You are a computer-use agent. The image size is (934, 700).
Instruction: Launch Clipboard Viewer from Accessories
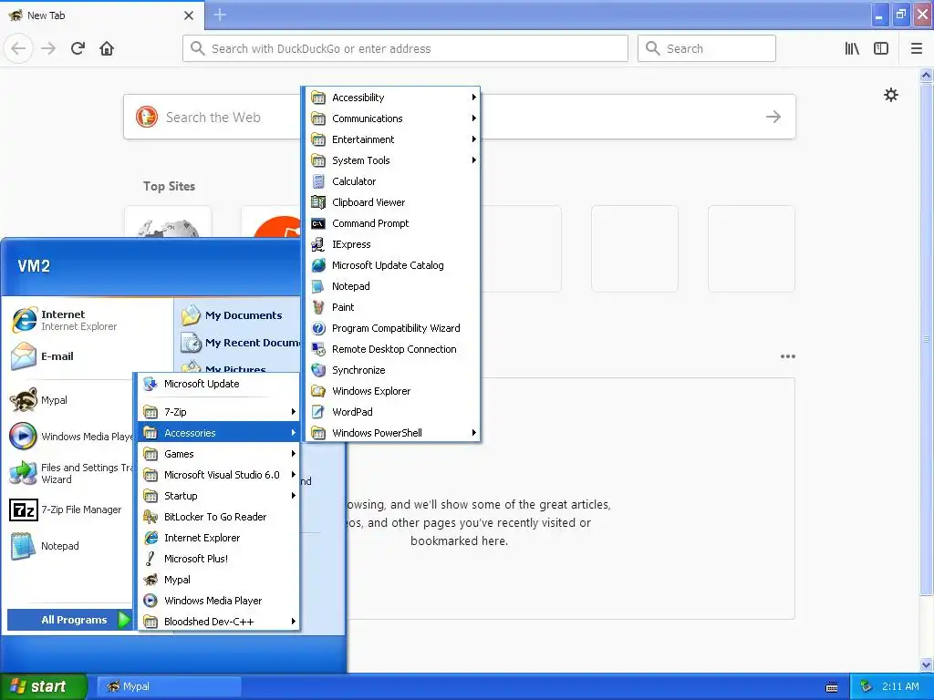click(392, 202)
